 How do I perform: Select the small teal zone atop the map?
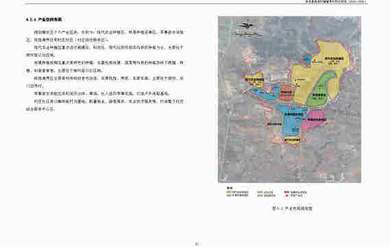click(x=307, y=59)
